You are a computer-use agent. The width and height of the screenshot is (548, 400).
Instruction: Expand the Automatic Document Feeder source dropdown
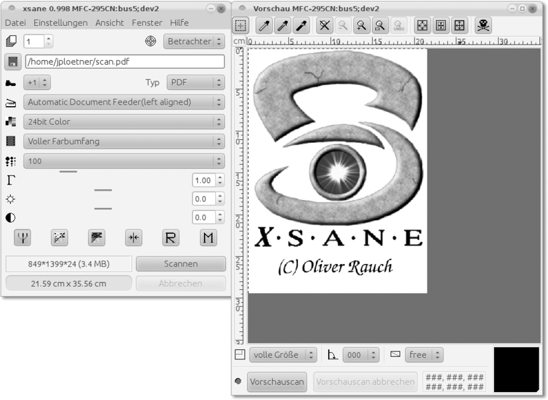(x=123, y=102)
